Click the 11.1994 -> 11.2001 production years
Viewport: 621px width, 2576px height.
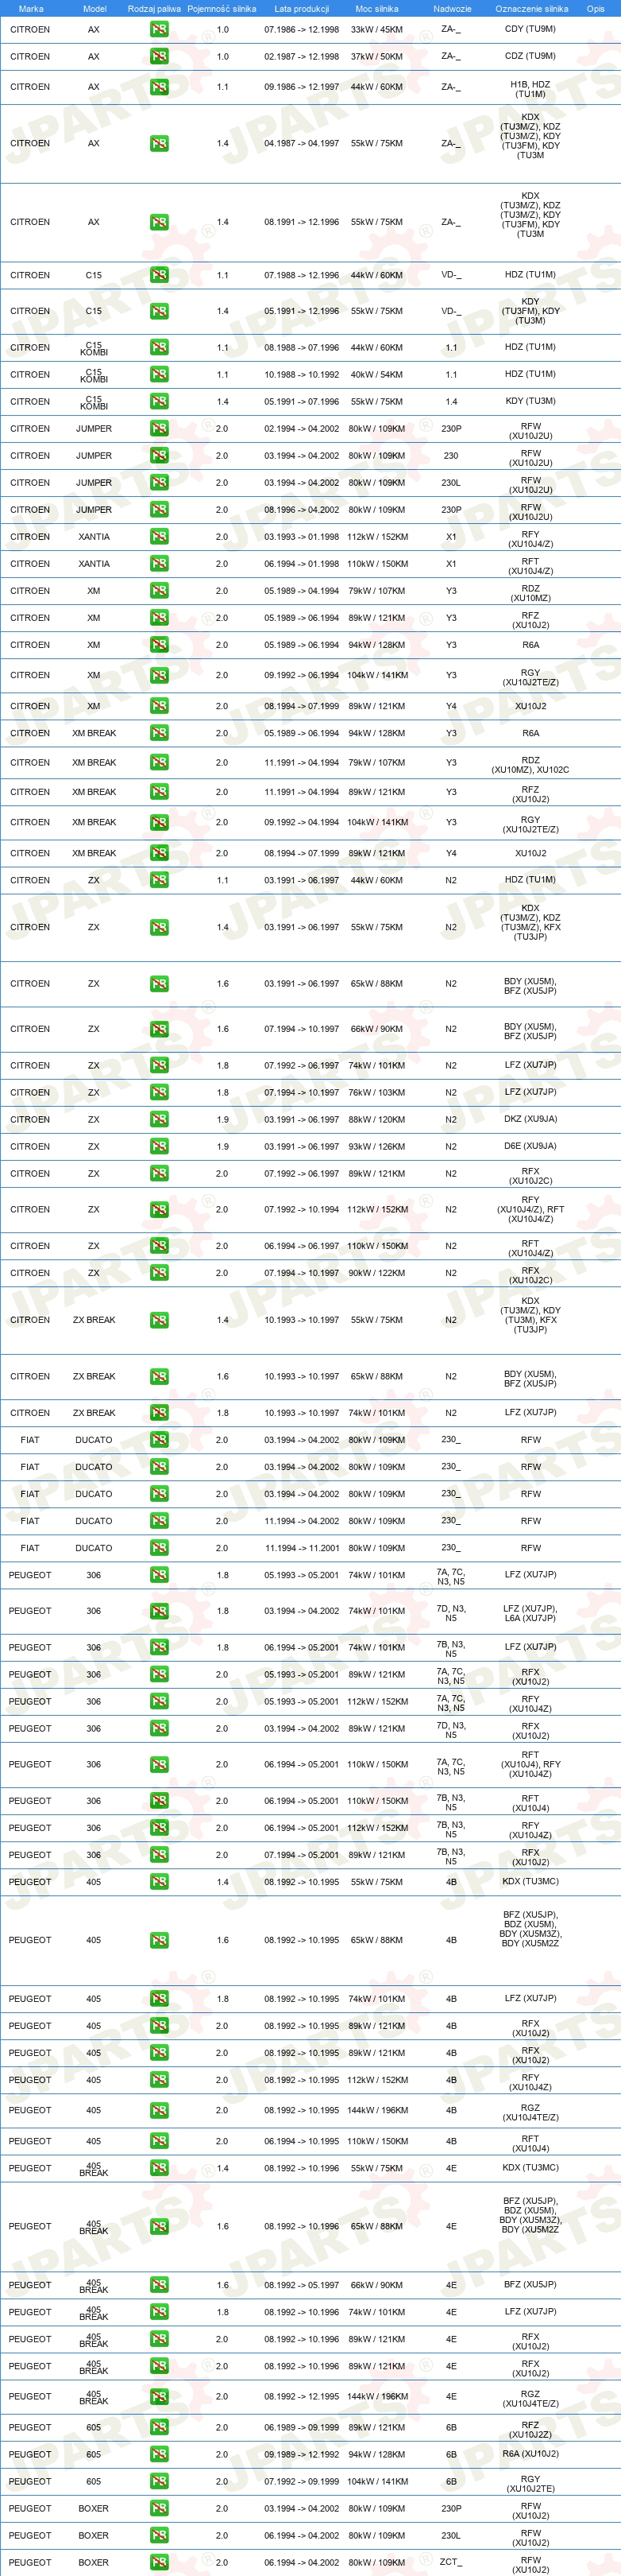pyautogui.click(x=302, y=1548)
